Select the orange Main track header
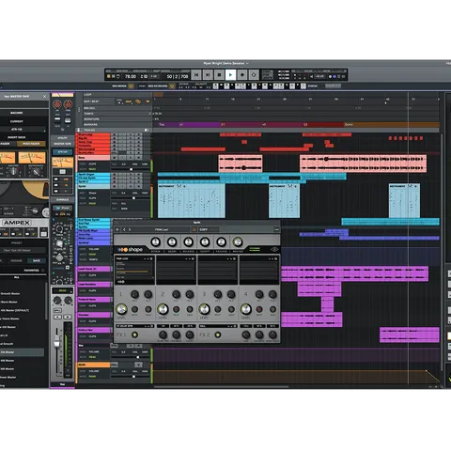Image resolution: width=451 pixels, height=451 pixels. click(93, 365)
